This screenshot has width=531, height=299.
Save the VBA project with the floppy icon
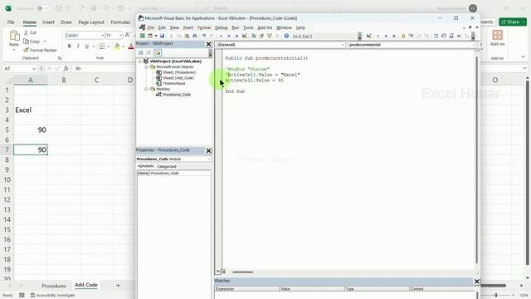point(162,36)
